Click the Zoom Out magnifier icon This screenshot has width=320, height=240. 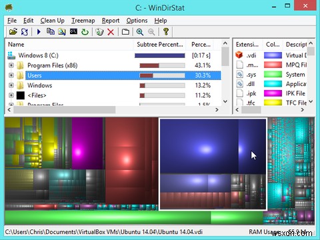[151, 32]
